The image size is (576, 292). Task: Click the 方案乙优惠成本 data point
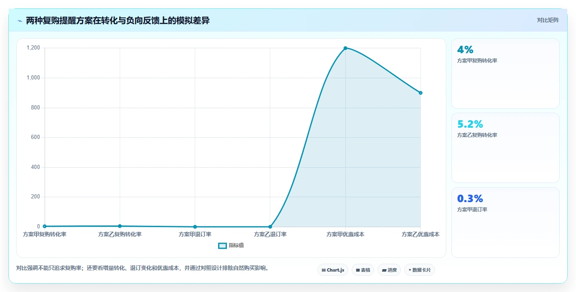pyautogui.click(x=420, y=93)
